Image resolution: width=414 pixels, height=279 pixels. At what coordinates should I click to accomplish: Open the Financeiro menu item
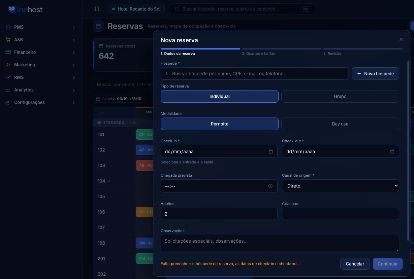coord(41,52)
